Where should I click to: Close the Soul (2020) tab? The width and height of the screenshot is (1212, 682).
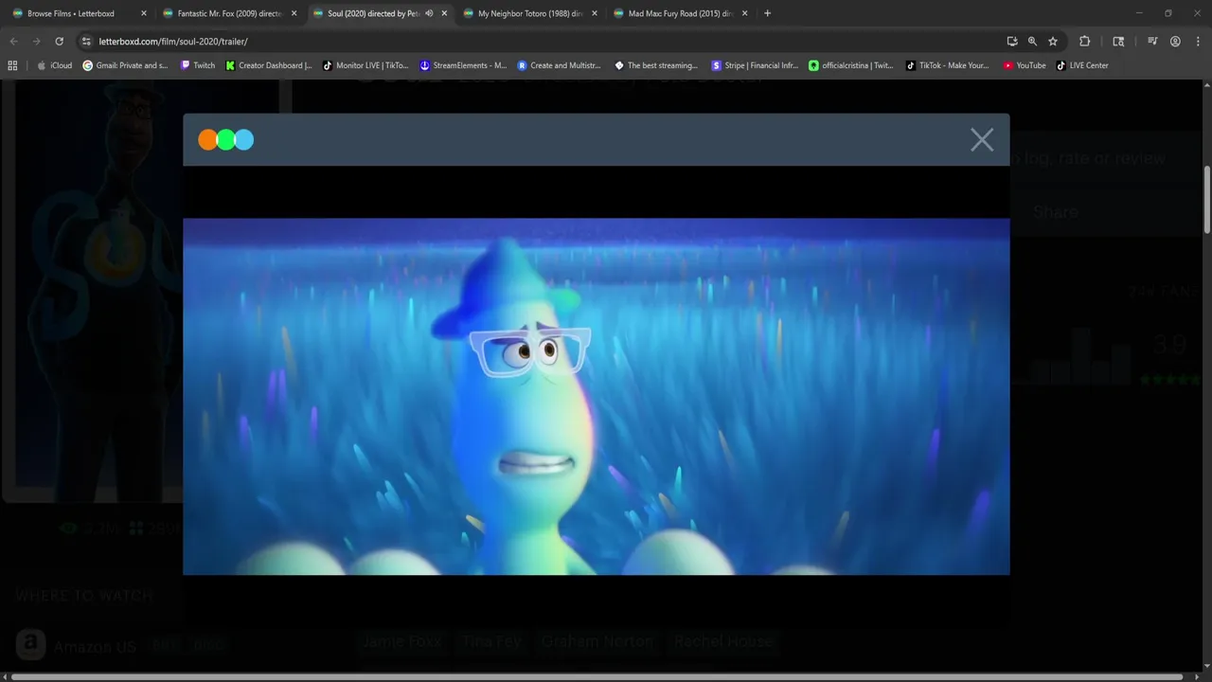coord(444,13)
